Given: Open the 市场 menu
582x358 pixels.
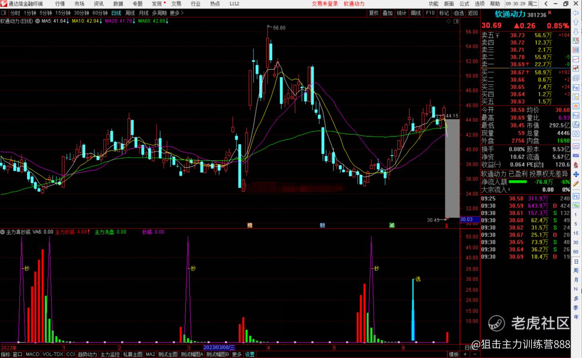Looking at the screenshot, I should click(x=79, y=4).
